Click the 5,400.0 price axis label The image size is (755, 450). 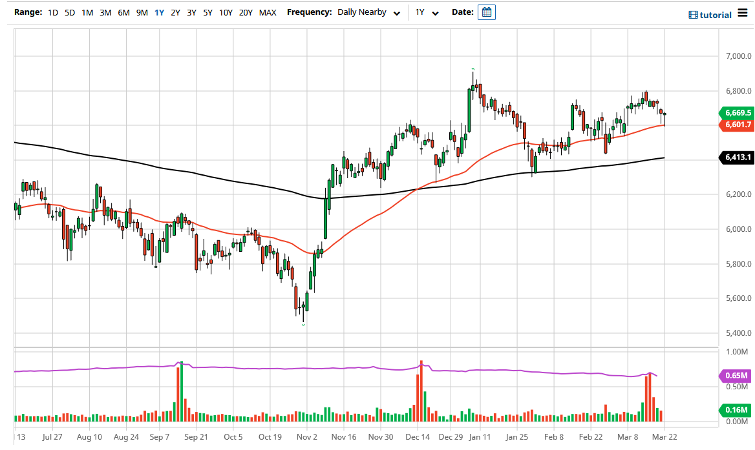[739, 332]
